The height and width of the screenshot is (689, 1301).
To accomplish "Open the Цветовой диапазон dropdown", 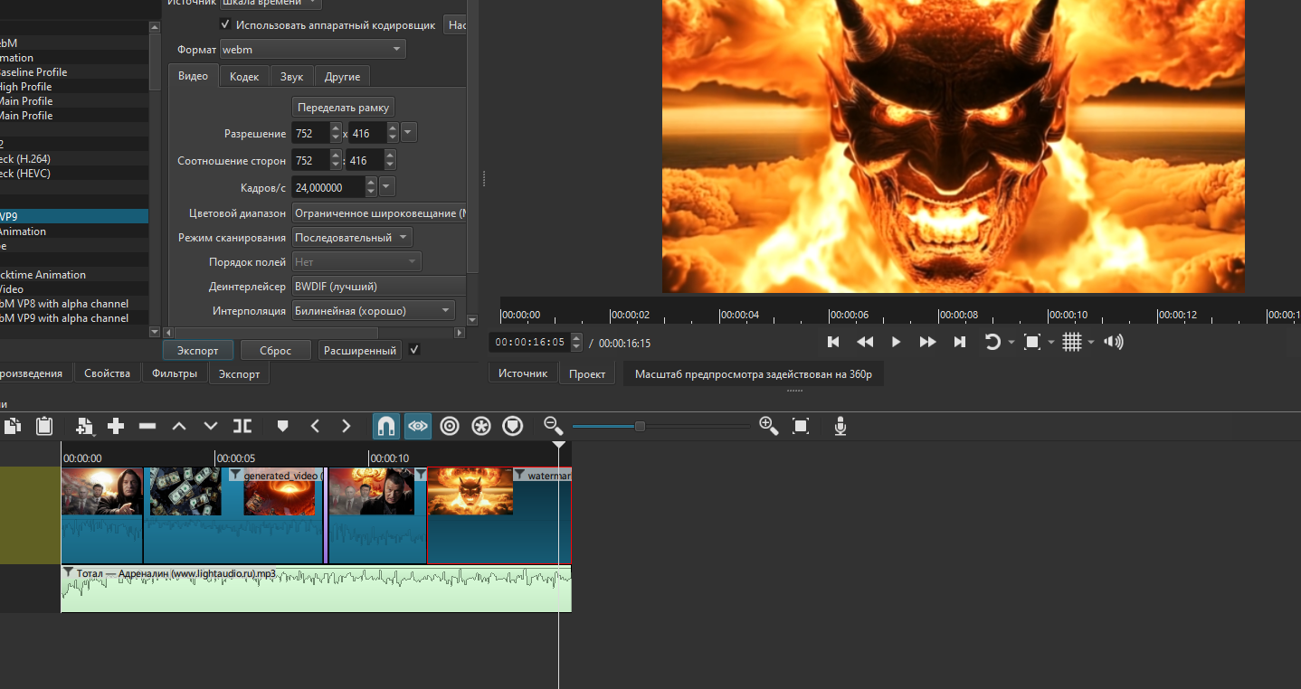I will click(379, 213).
